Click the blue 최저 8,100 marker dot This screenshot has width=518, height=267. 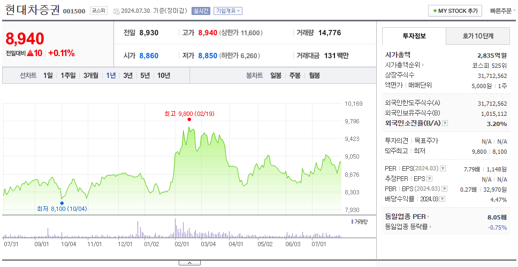click(62, 203)
